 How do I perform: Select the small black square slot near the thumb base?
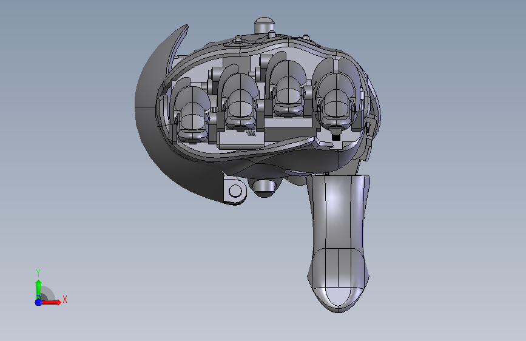(x=335, y=137)
